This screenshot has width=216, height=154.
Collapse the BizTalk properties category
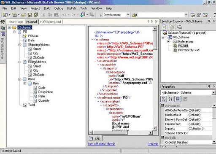click(162, 138)
